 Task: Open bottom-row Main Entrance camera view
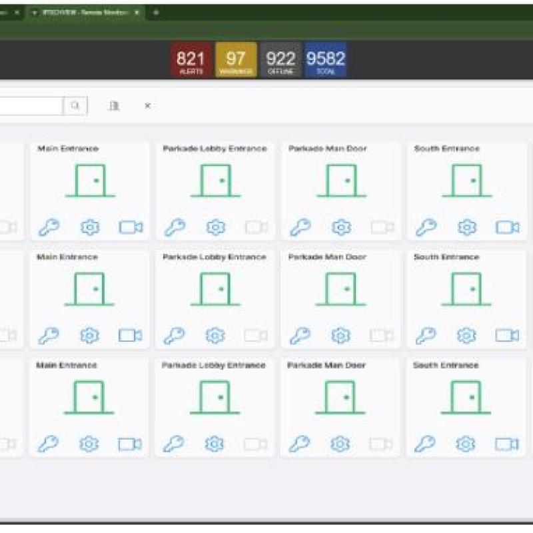point(130,444)
